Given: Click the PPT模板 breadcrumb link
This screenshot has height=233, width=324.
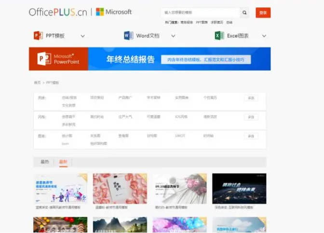Looking at the screenshot, I should tap(53, 83).
